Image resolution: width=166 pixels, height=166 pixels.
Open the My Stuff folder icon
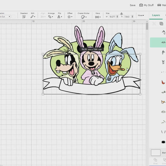pos(141,5)
